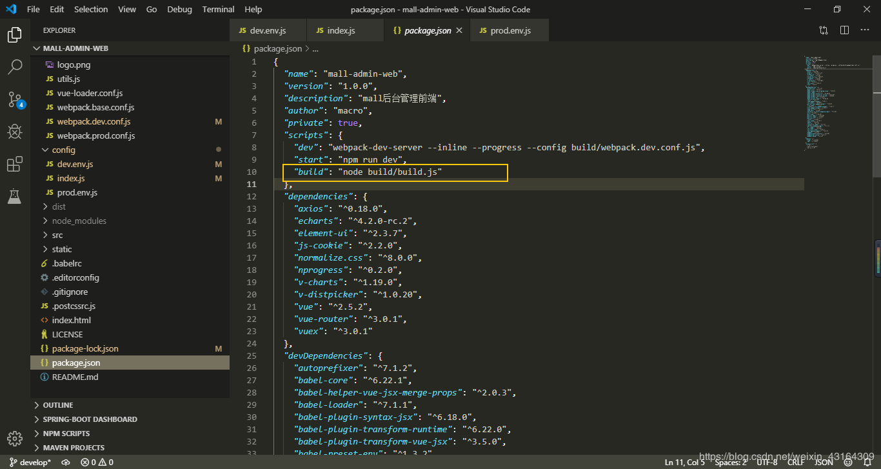Expand the NPM SCRIPTS section
This screenshot has width=881, height=469.
coord(130,434)
